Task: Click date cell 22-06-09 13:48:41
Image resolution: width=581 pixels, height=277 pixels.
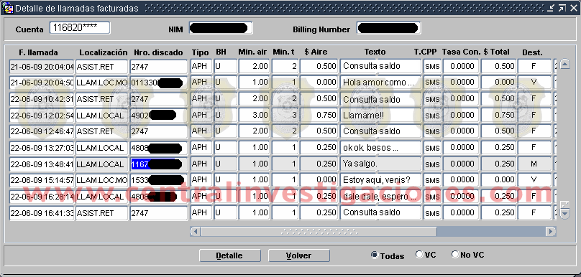Action: (42, 164)
